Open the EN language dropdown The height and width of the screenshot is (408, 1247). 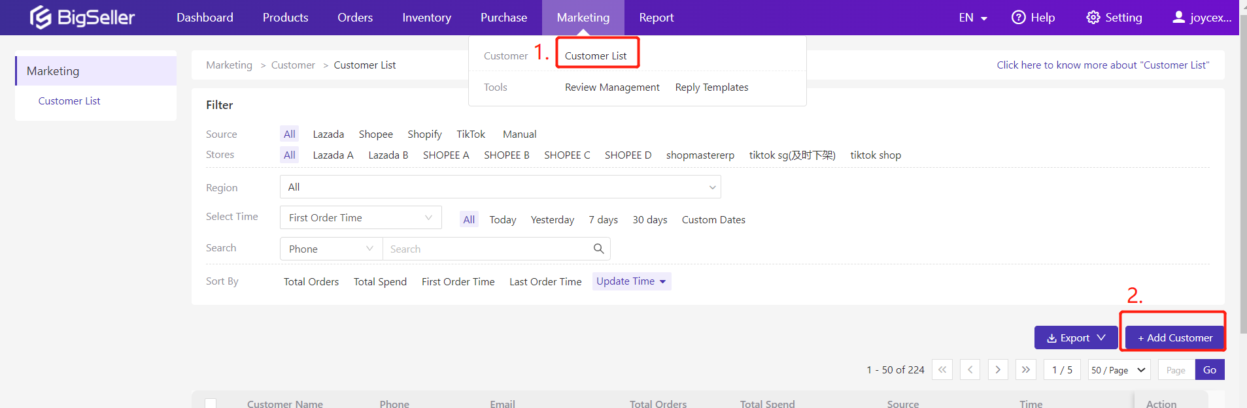pos(973,18)
